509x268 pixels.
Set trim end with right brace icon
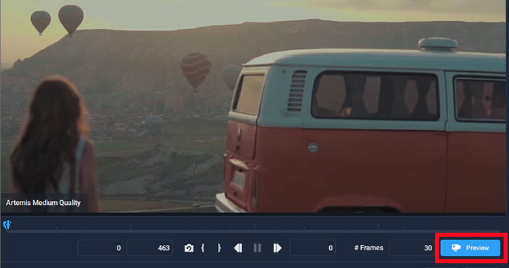tap(219, 248)
